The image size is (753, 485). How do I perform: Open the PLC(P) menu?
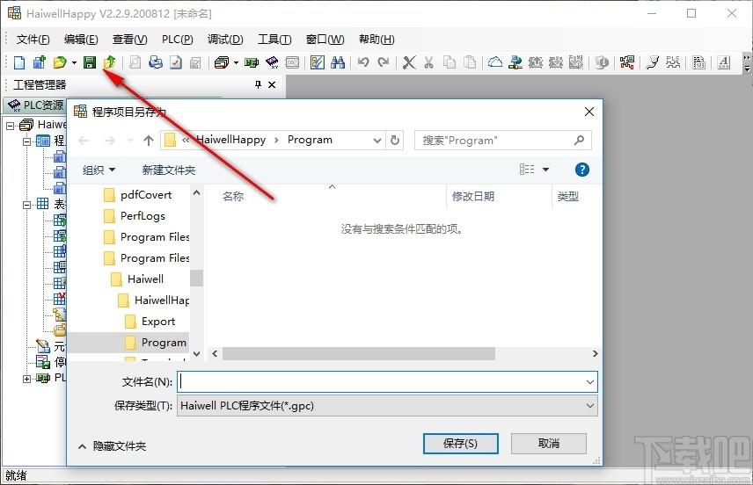(177, 40)
